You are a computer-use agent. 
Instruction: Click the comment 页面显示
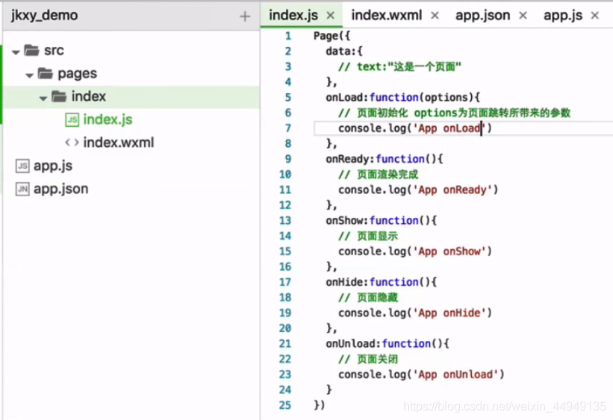click(368, 236)
